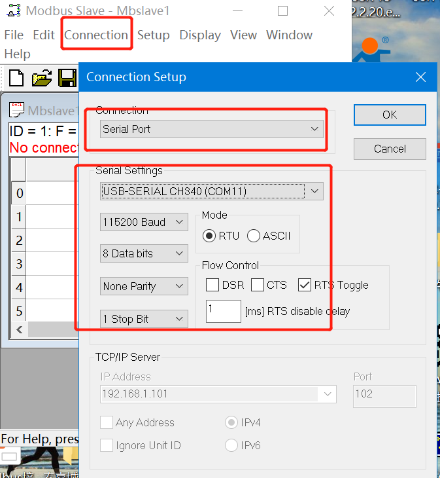Viewport: 440px width, 478px height.
Task: Select row 1 header in Mbslave1 table
Action: tap(19, 217)
